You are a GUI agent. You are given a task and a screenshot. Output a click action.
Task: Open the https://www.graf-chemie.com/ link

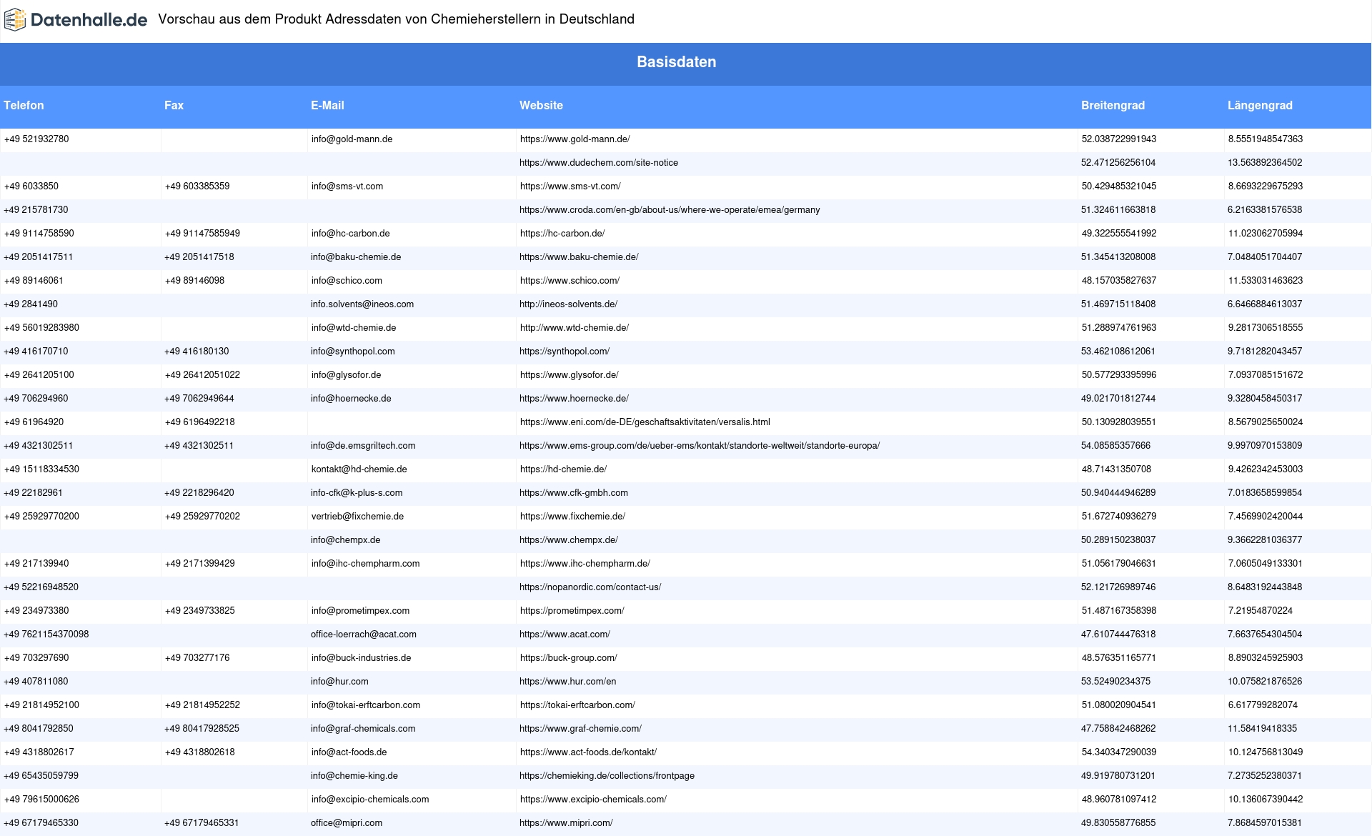580,729
